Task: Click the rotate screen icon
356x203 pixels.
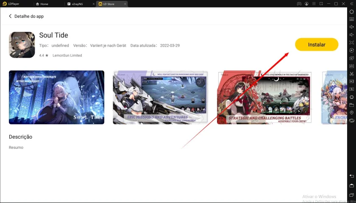Action: pos(351,120)
